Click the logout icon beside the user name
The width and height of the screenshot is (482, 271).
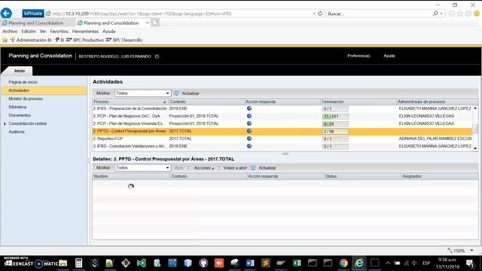pos(157,56)
